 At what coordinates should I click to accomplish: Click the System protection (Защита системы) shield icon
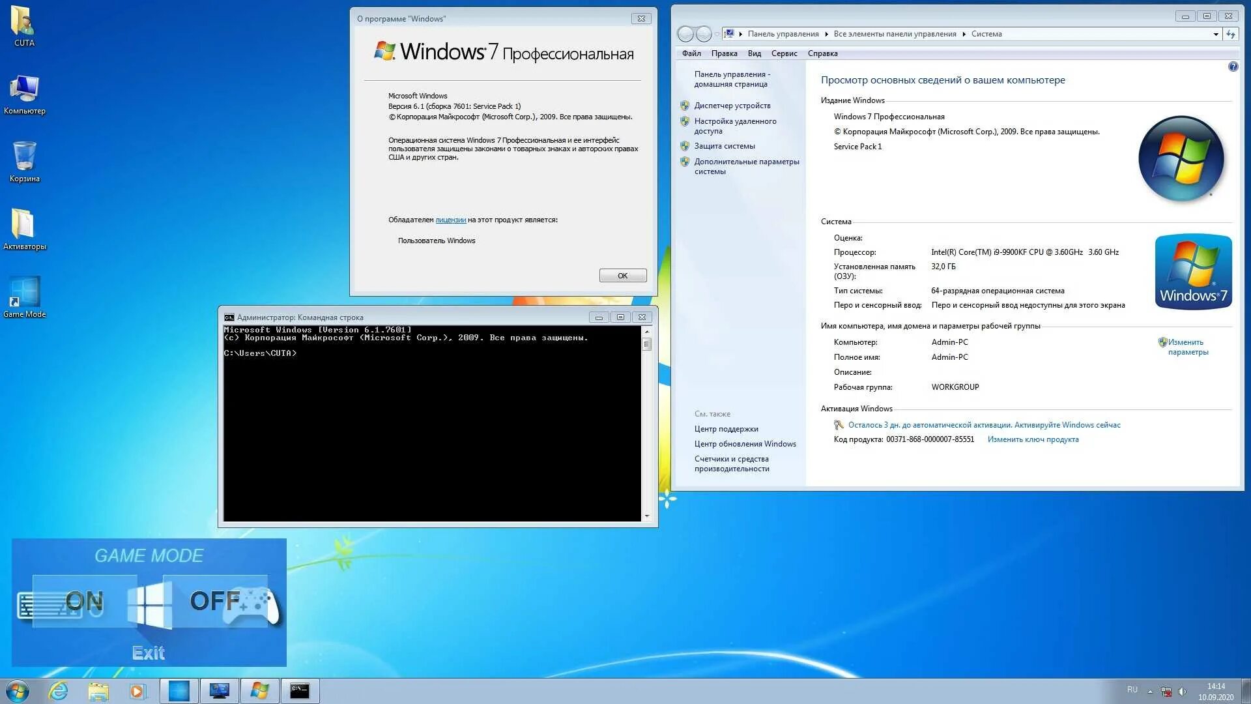tap(685, 146)
